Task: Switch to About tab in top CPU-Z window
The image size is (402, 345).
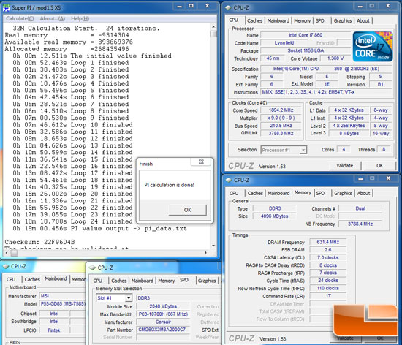Action: click(363, 20)
